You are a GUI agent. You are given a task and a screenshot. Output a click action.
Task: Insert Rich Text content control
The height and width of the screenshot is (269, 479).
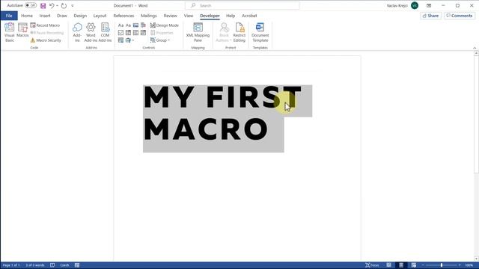click(x=121, y=25)
